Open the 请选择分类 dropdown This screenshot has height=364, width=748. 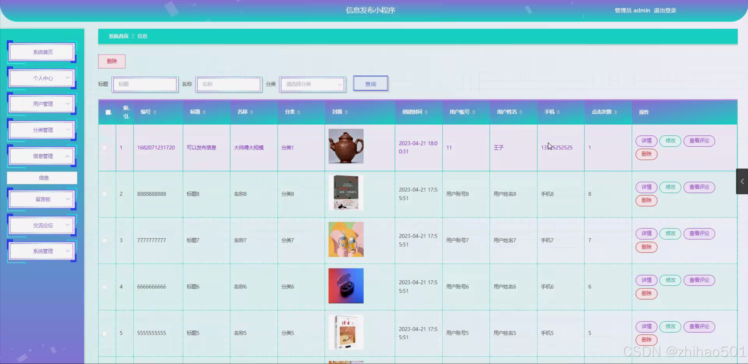coord(312,84)
